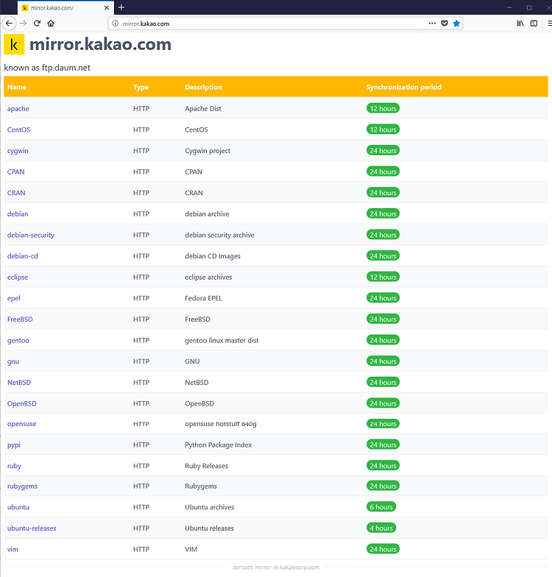
Task: Open the ubuntu-releases link
Action: click(32, 528)
